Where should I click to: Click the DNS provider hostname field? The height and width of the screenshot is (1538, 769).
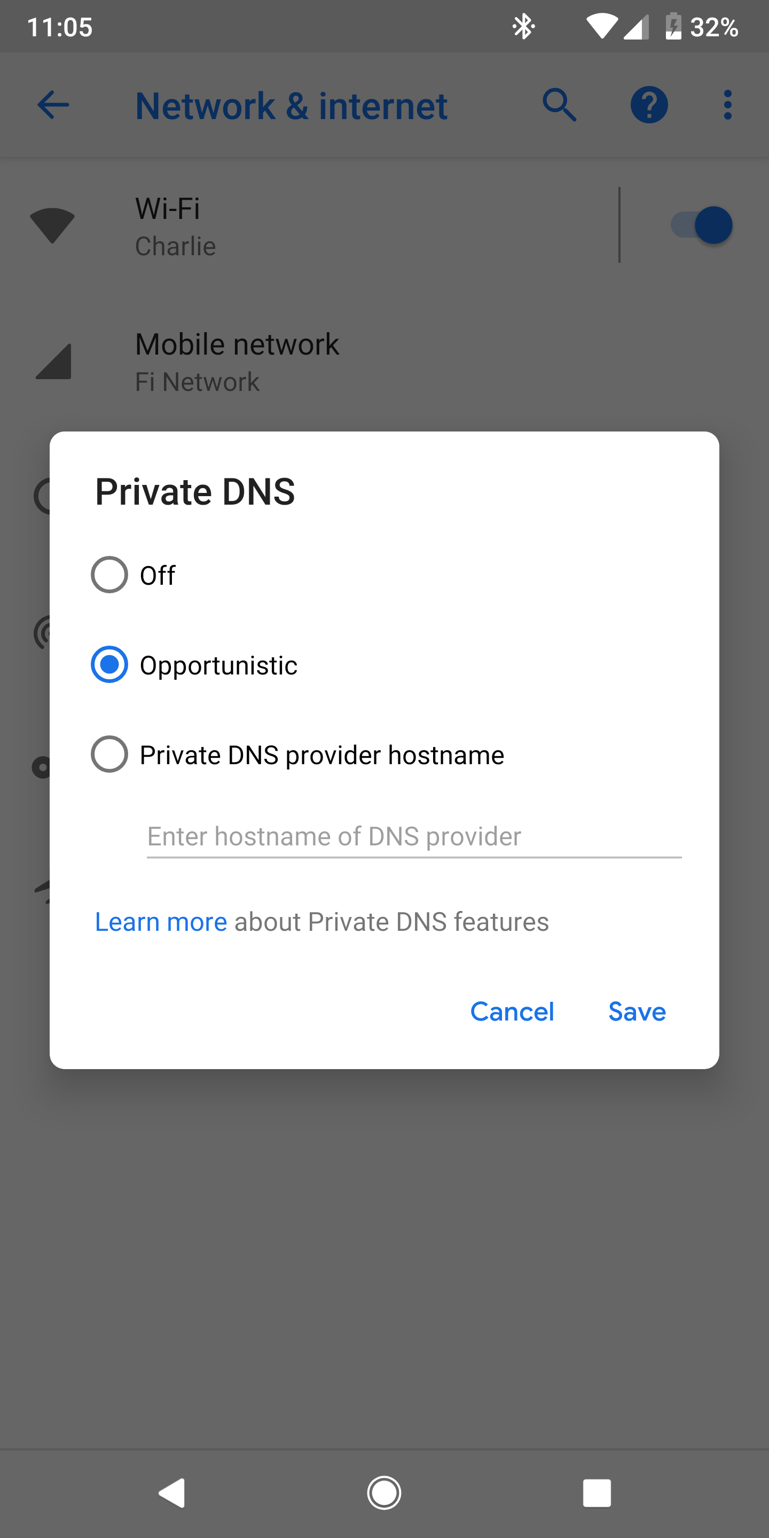click(x=414, y=836)
